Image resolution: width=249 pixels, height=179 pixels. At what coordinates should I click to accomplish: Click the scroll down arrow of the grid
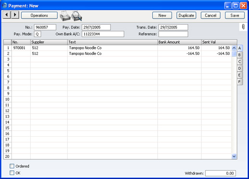[234, 156]
